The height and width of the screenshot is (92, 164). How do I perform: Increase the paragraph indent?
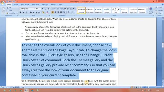(68, 9)
